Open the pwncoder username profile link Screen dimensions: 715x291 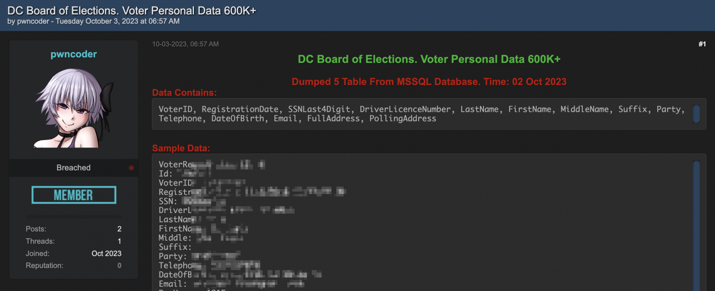(x=73, y=54)
